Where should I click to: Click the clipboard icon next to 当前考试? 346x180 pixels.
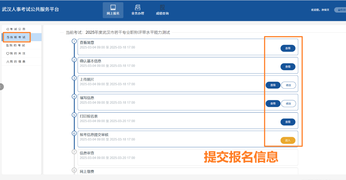9,37
